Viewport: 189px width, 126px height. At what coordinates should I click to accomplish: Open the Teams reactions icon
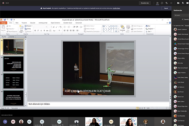tap(167, 3)
